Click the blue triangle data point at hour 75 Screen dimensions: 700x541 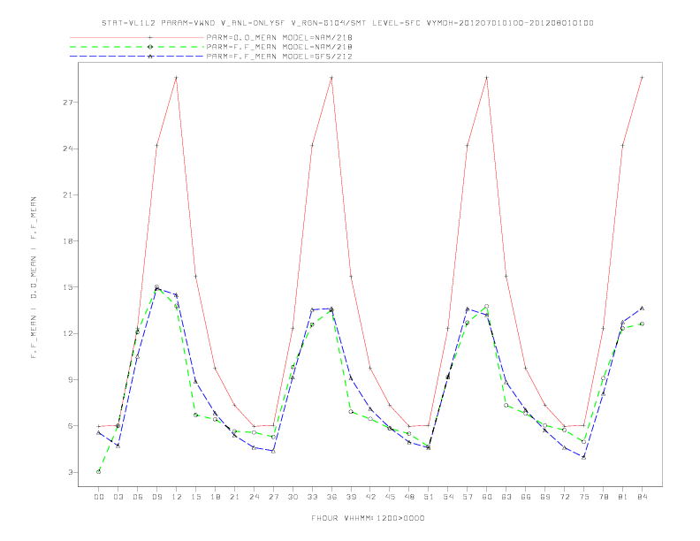[584, 457]
